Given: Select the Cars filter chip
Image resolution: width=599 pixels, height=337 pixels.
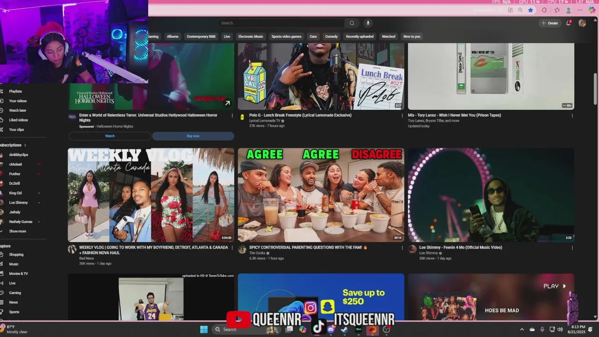Looking at the screenshot, I should pos(313,37).
